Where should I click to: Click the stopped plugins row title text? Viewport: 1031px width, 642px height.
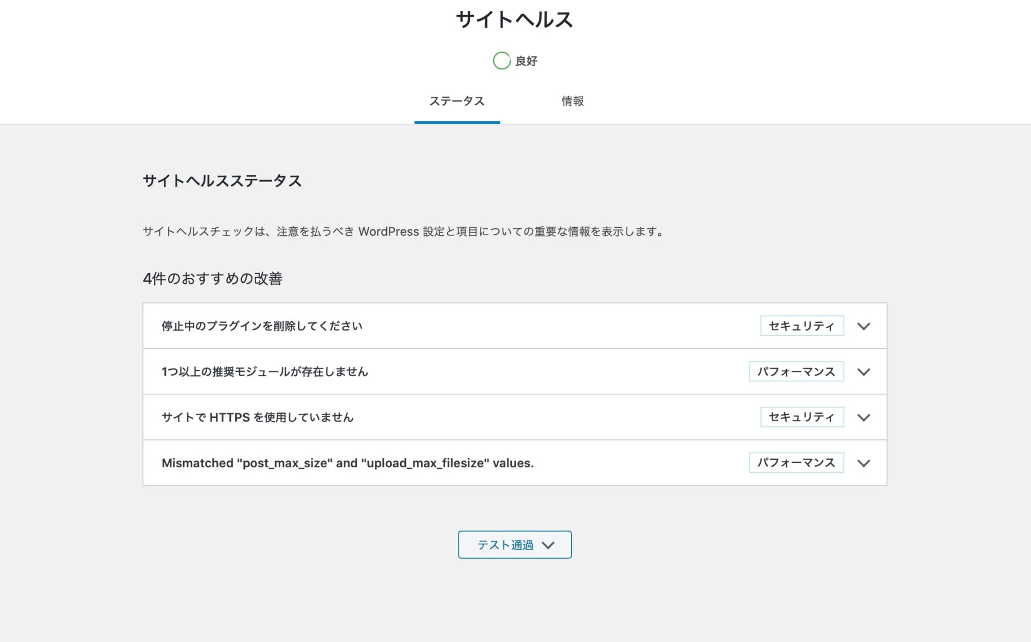(x=262, y=326)
